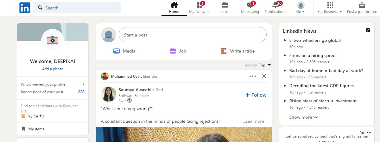The image size is (380, 142).
Task: Expand the For Business apps menu
Action: (x=330, y=8)
